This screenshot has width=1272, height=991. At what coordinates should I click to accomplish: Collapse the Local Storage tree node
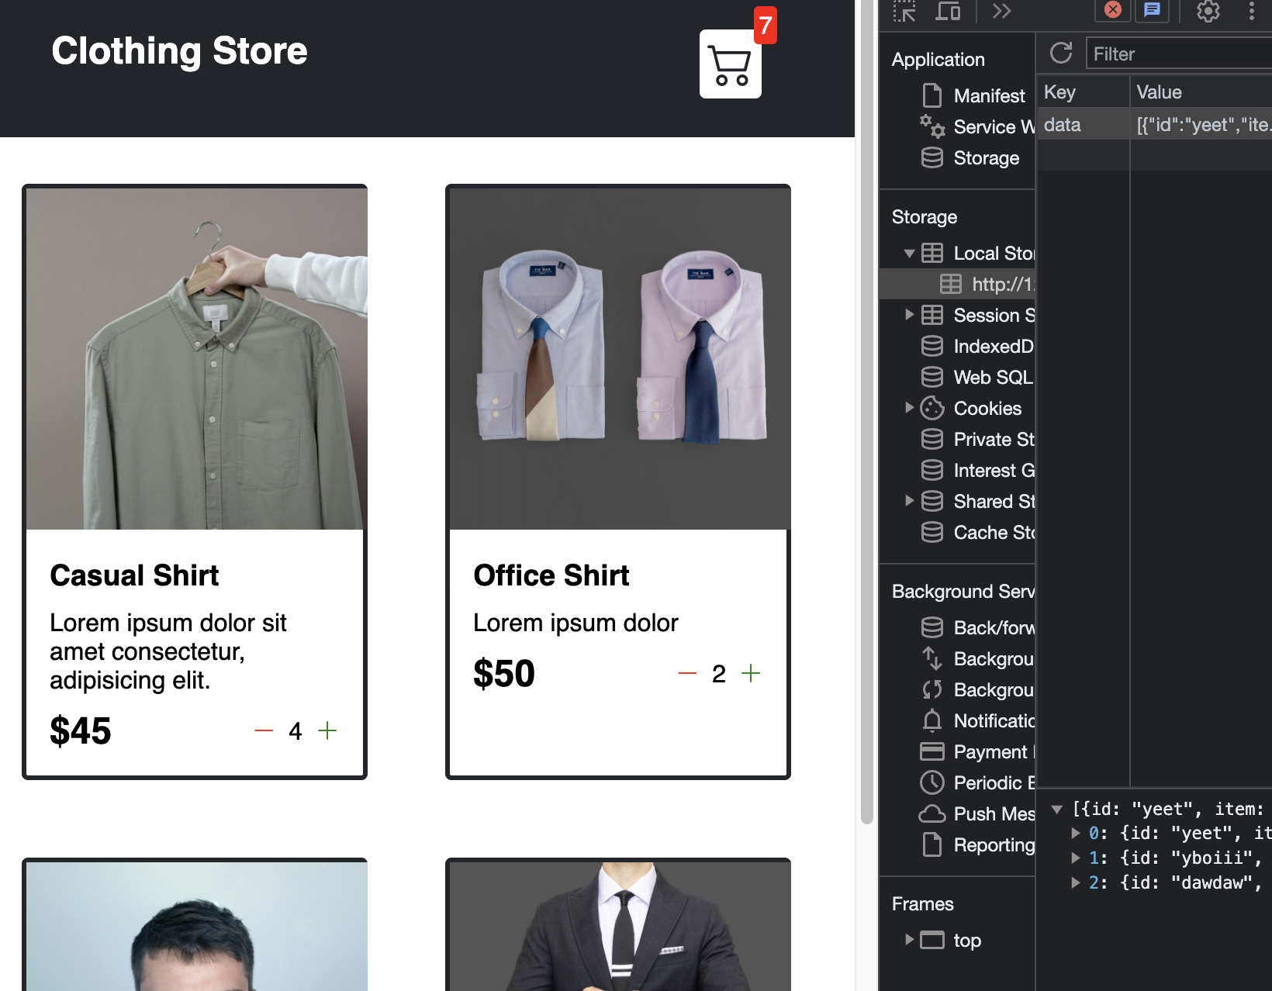909,254
